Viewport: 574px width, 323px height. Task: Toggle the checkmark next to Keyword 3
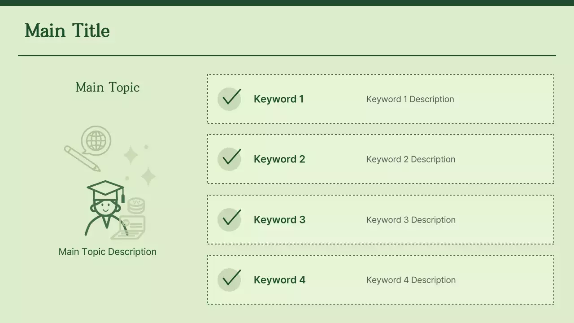[230, 219]
